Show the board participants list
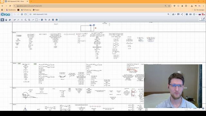 coord(174,14)
